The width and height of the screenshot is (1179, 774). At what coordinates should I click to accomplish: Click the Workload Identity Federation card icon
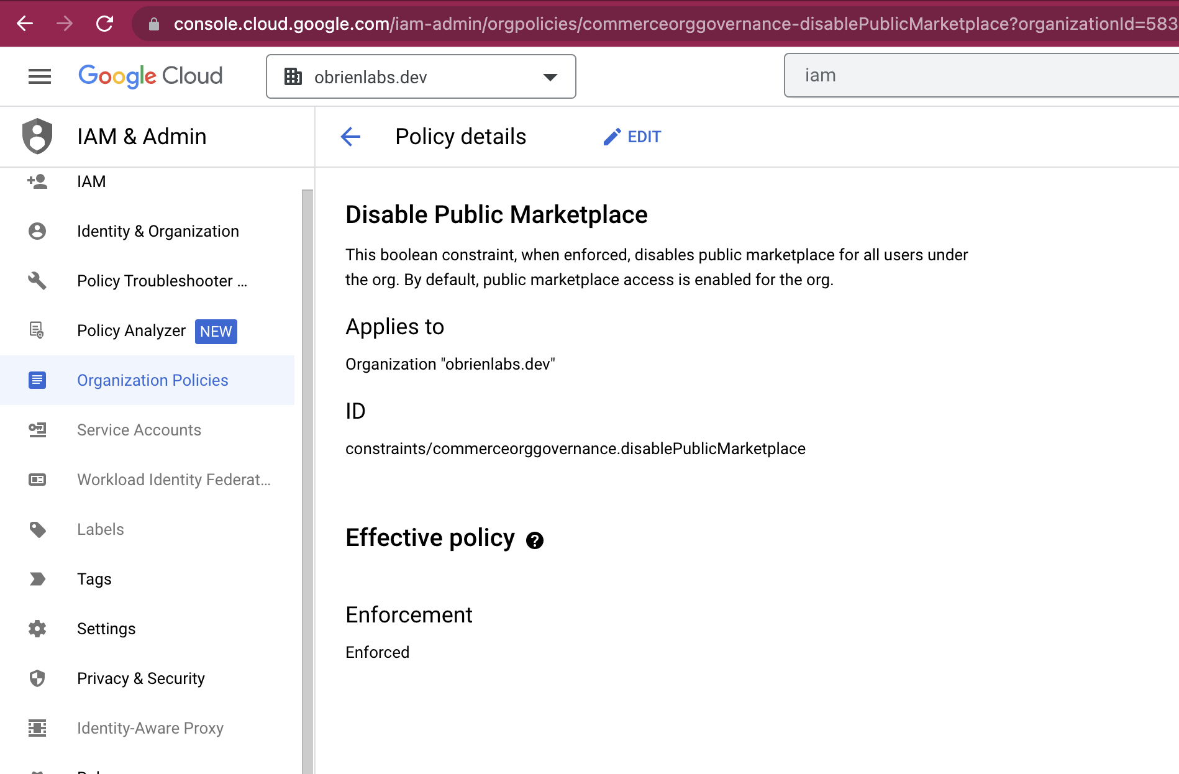tap(37, 479)
